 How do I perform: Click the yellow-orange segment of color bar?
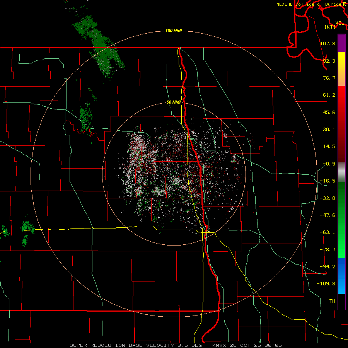341,69
